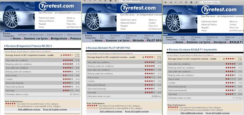Select five-star Rate Performance on Bridgestone page
Image resolution: width=244 pixels, height=115 pixels.
[10, 104]
